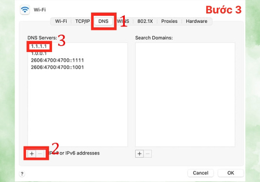The image size is (260, 182).
Task: Add a search domain with plus button
Action: coord(140,154)
